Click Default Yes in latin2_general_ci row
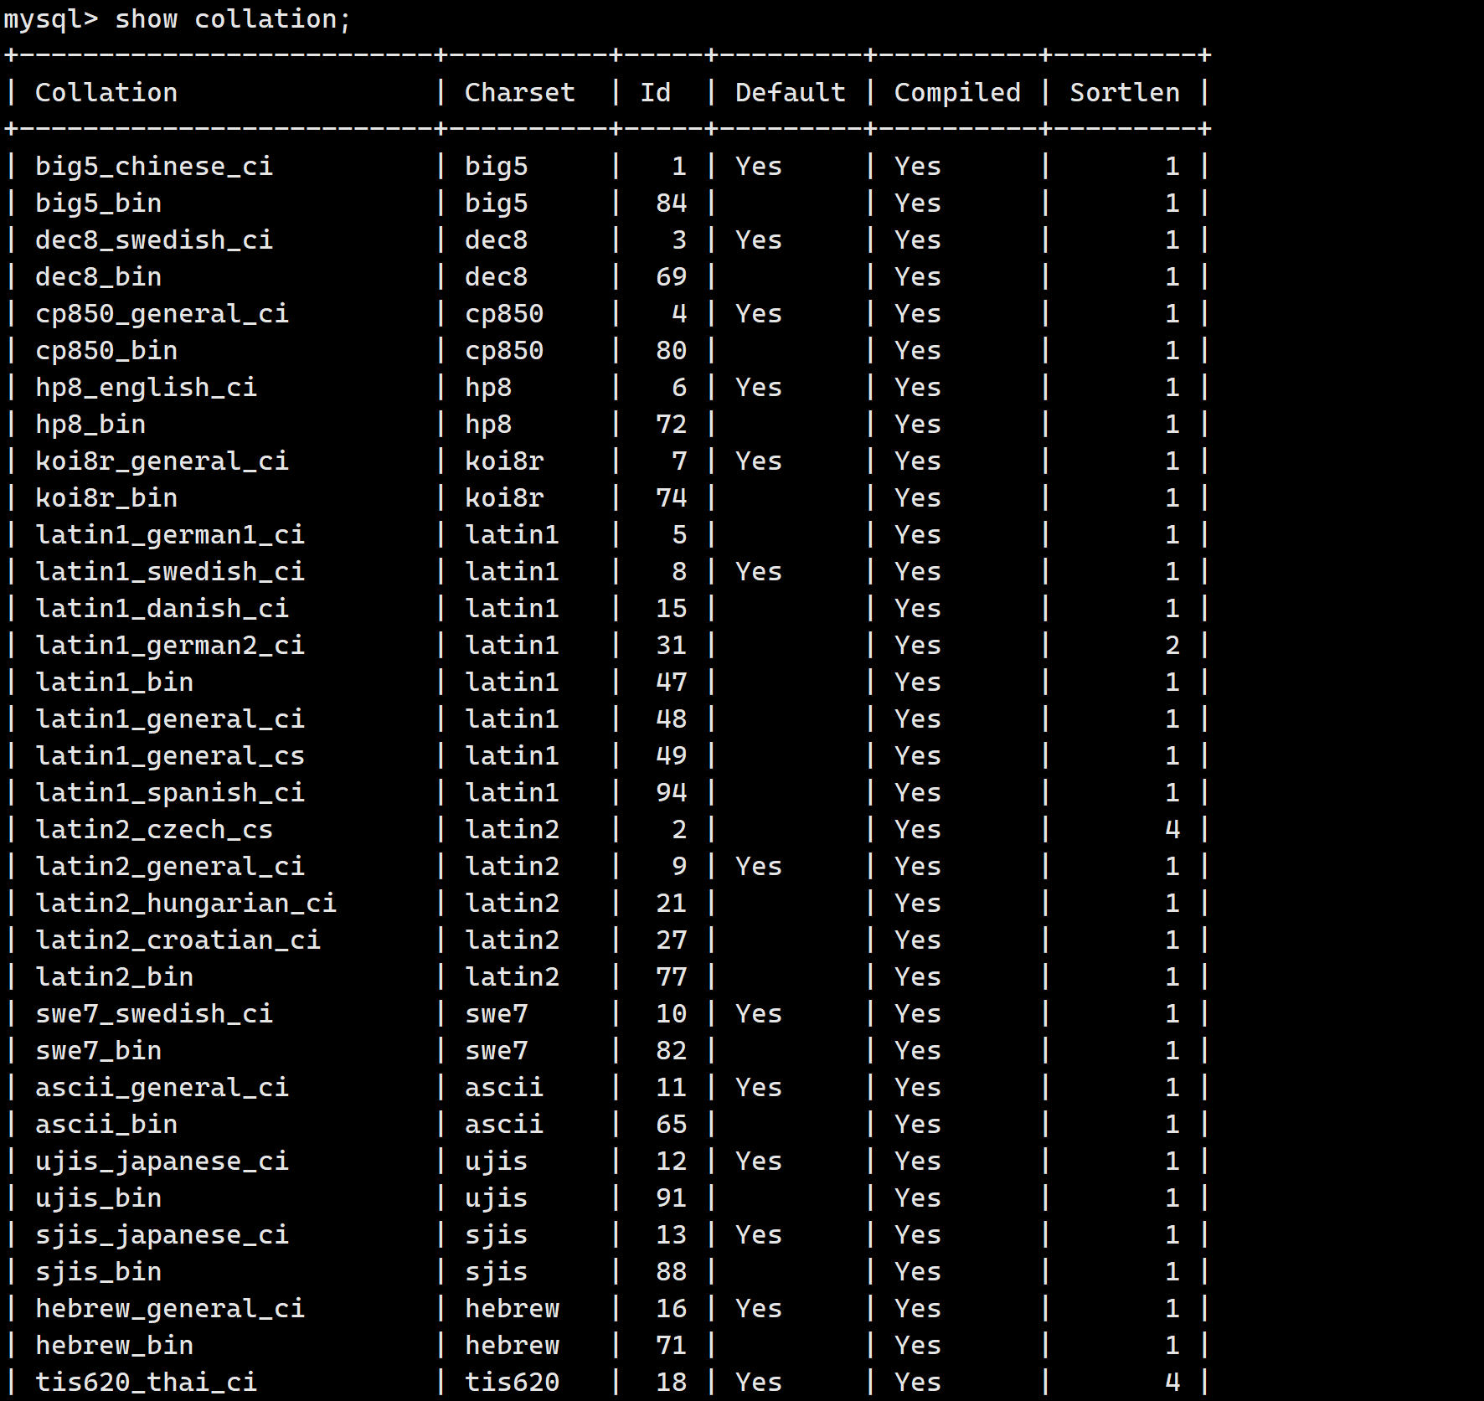 (759, 866)
